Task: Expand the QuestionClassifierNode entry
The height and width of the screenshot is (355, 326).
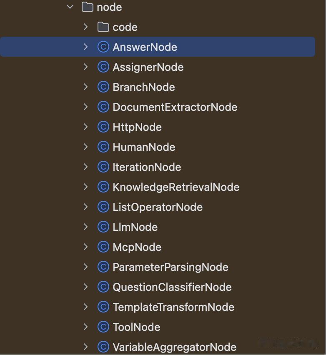Action: coord(86,287)
